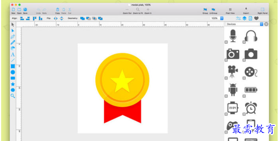
Task: Select the Line tool
Action: click(x=13, y=60)
